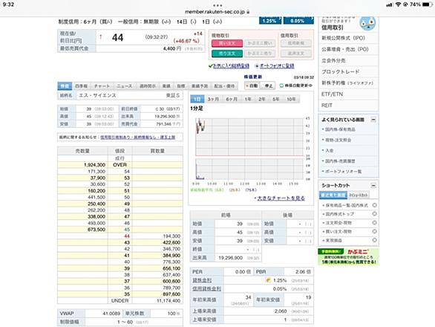
Task: Click the weather icon next to 貸株金利 1.25%
Action: pos(268,280)
